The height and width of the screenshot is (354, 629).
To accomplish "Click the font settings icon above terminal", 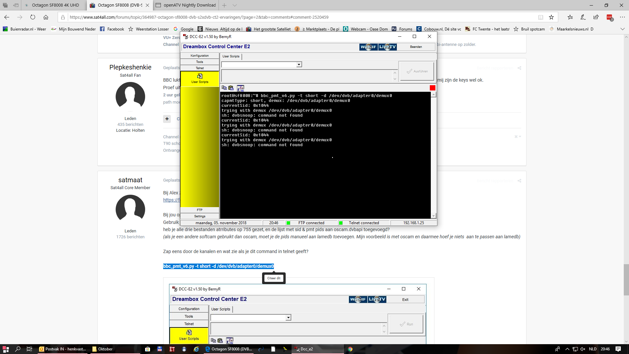I will [x=240, y=88].
